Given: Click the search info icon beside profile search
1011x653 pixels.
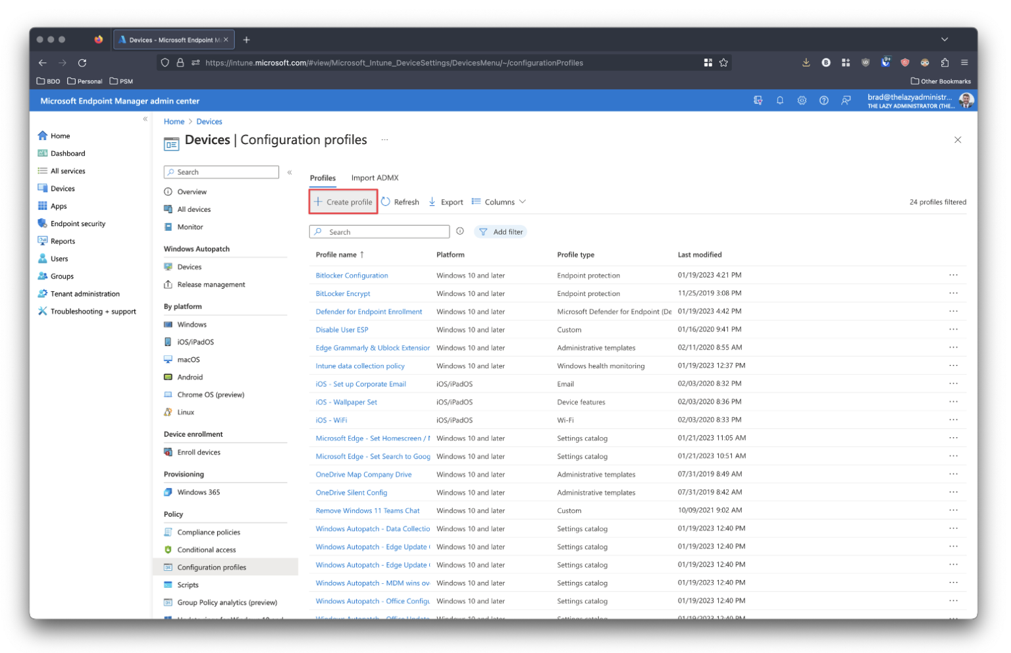Looking at the screenshot, I should (460, 231).
